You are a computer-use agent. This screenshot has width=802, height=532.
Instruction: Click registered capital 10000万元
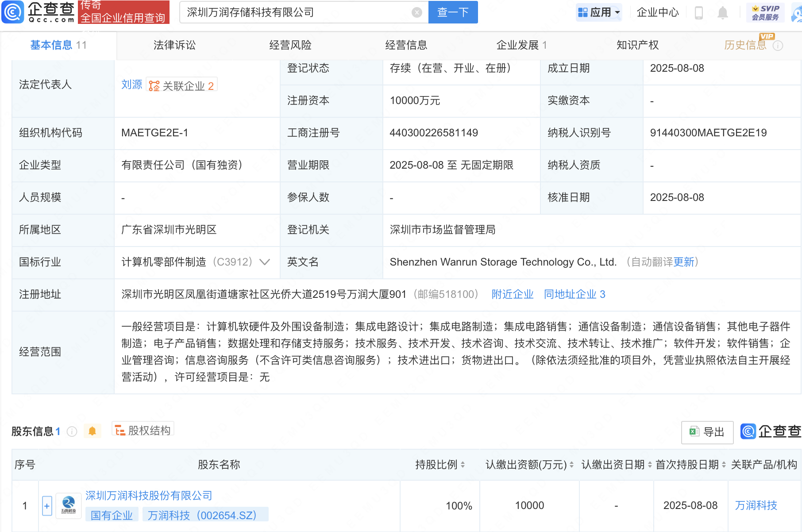(x=415, y=100)
